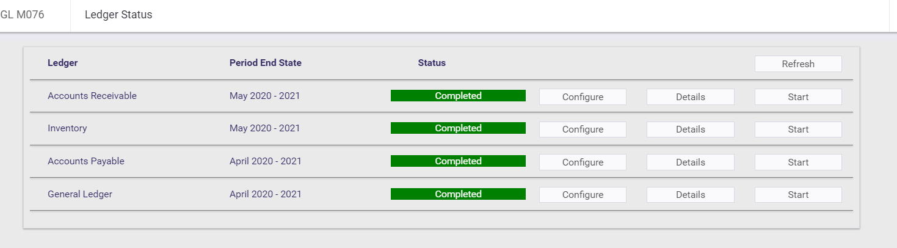
Task: Open Details for Accounts Payable
Action: pos(690,162)
